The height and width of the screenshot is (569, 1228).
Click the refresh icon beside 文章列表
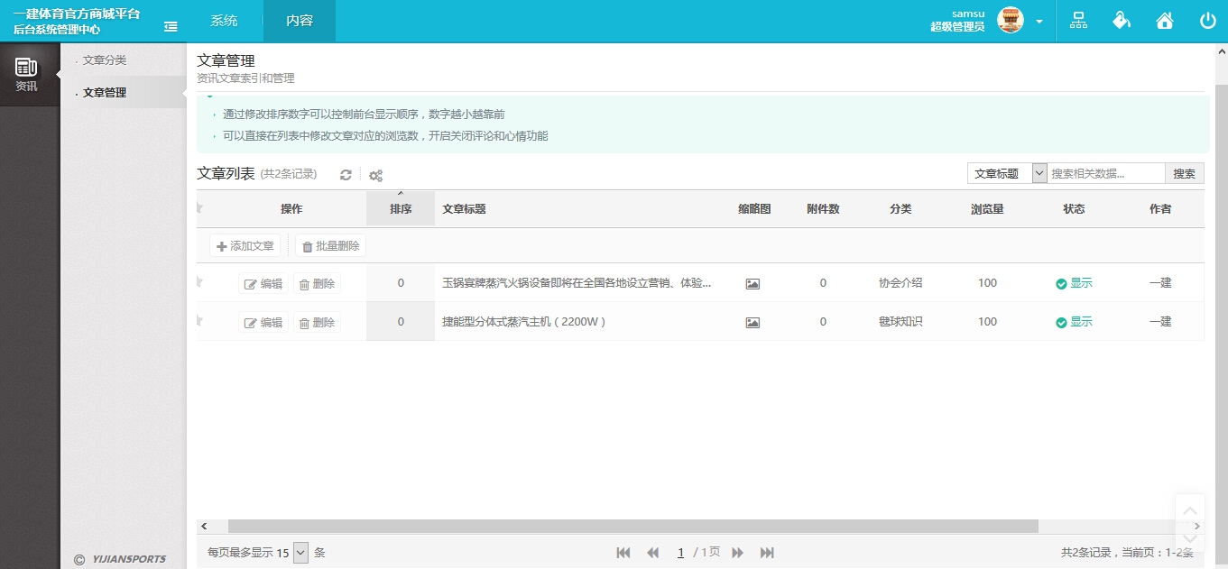pyautogui.click(x=346, y=174)
